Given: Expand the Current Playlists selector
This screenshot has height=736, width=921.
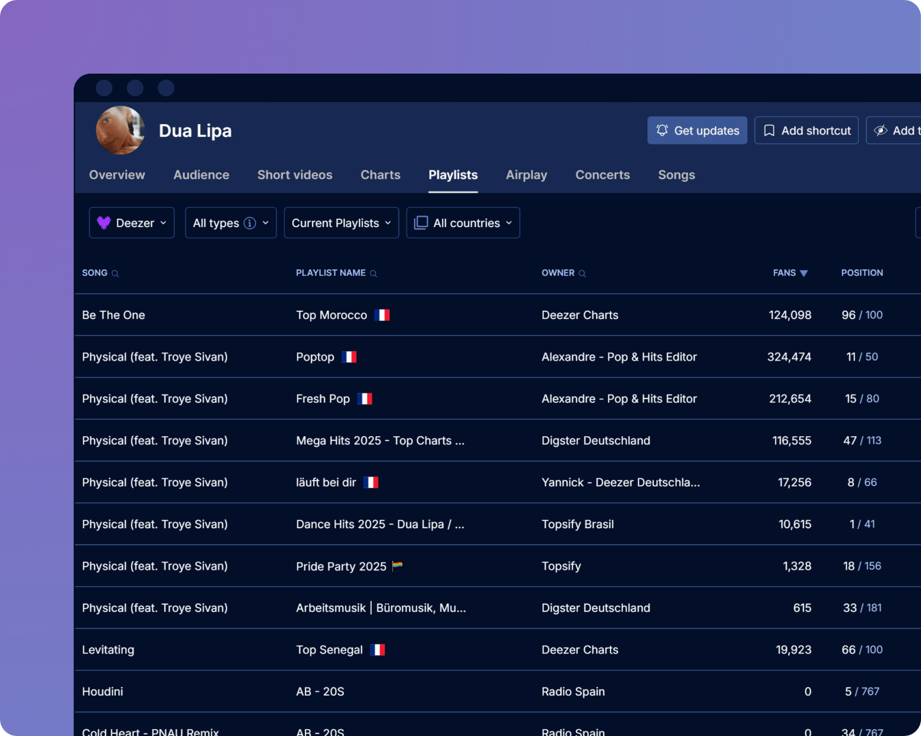Looking at the screenshot, I should [341, 222].
